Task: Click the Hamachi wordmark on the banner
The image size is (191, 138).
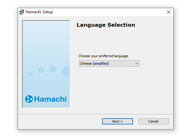Action: tap(50, 99)
